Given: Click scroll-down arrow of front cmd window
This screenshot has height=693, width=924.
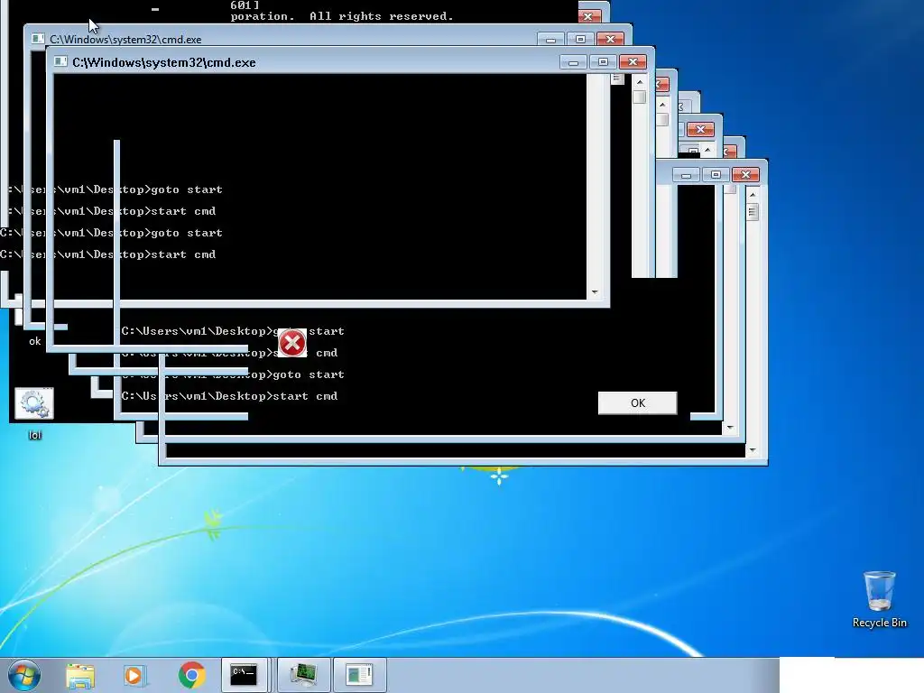Looking at the screenshot, I should click(595, 292).
